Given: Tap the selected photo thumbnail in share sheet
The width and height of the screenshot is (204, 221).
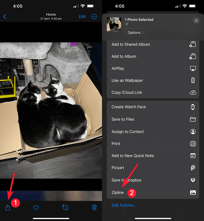Looking at the screenshot, I should (114, 25).
